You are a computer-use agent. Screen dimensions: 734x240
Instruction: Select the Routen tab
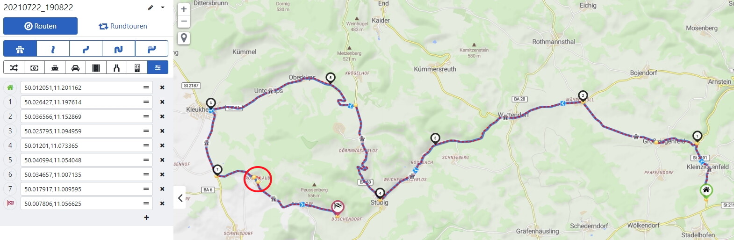click(40, 26)
